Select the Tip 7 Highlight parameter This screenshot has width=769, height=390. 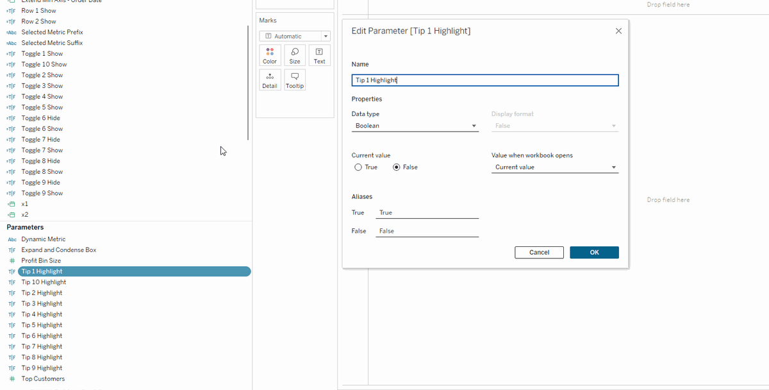(x=42, y=346)
